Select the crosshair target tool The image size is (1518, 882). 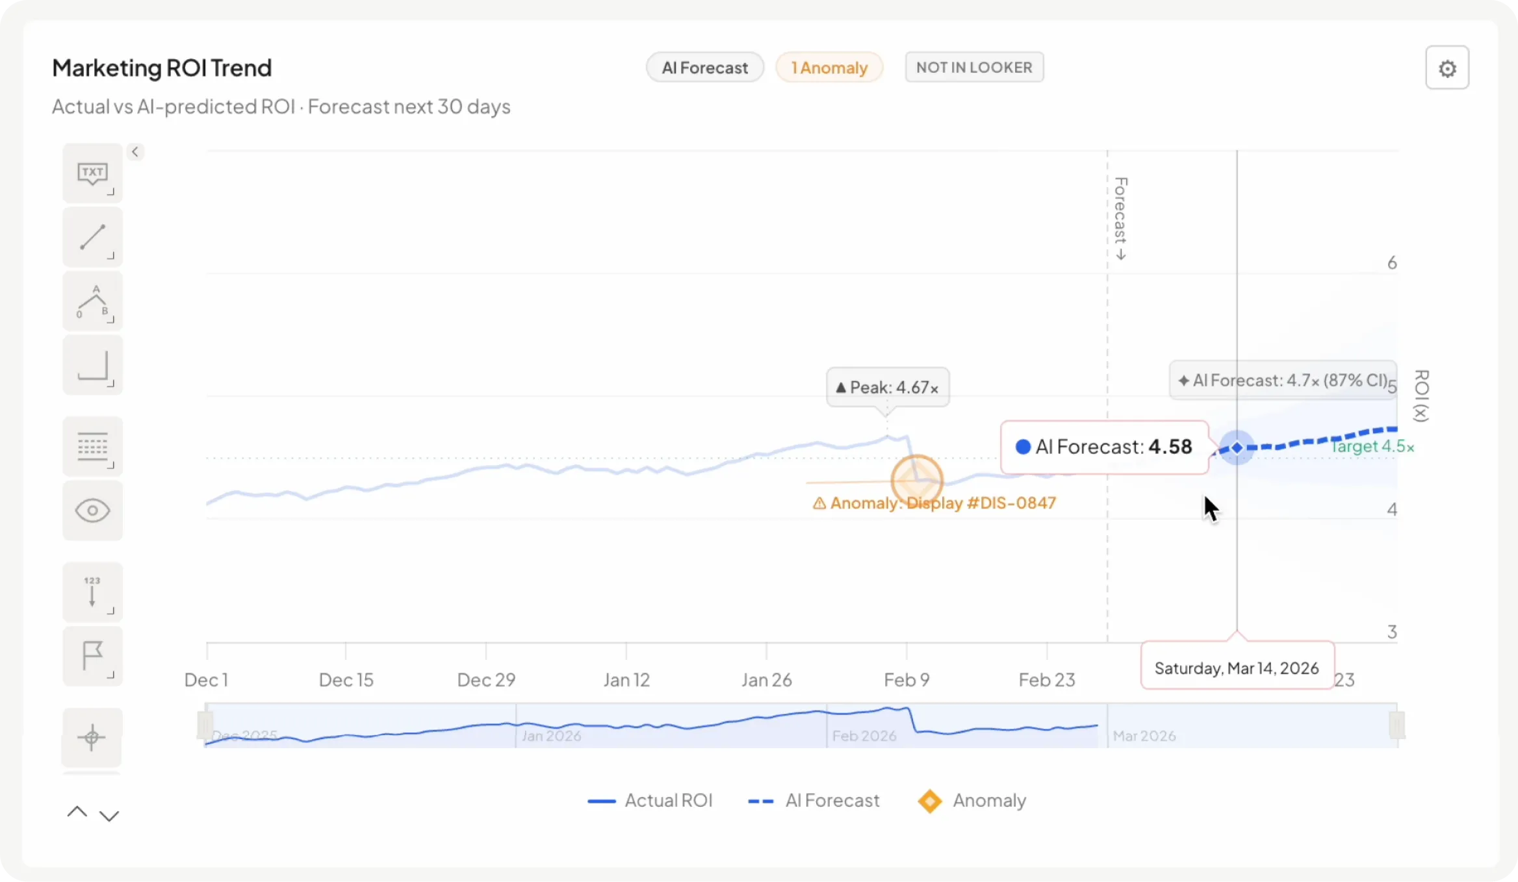[92, 737]
